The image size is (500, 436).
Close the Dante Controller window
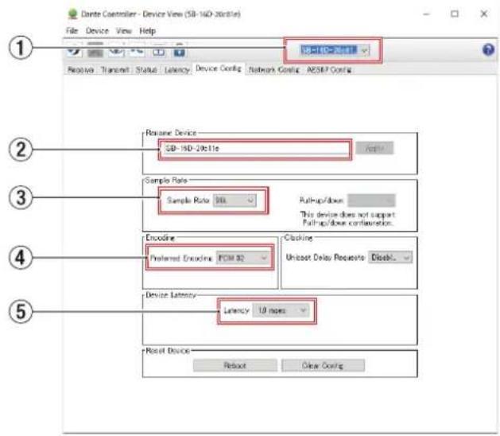coord(484,14)
